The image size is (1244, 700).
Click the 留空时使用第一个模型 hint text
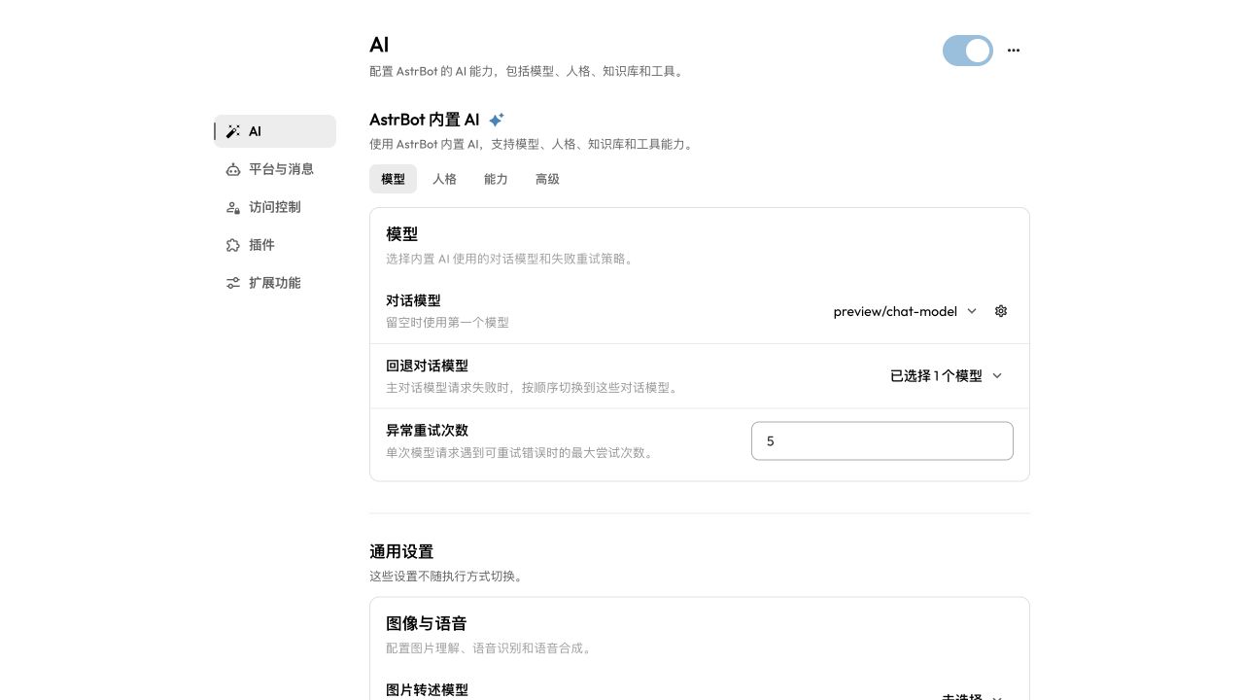click(447, 322)
